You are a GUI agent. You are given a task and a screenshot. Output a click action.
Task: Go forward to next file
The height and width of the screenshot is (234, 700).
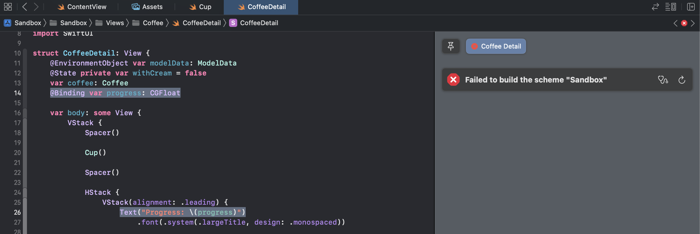pos(36,7)
